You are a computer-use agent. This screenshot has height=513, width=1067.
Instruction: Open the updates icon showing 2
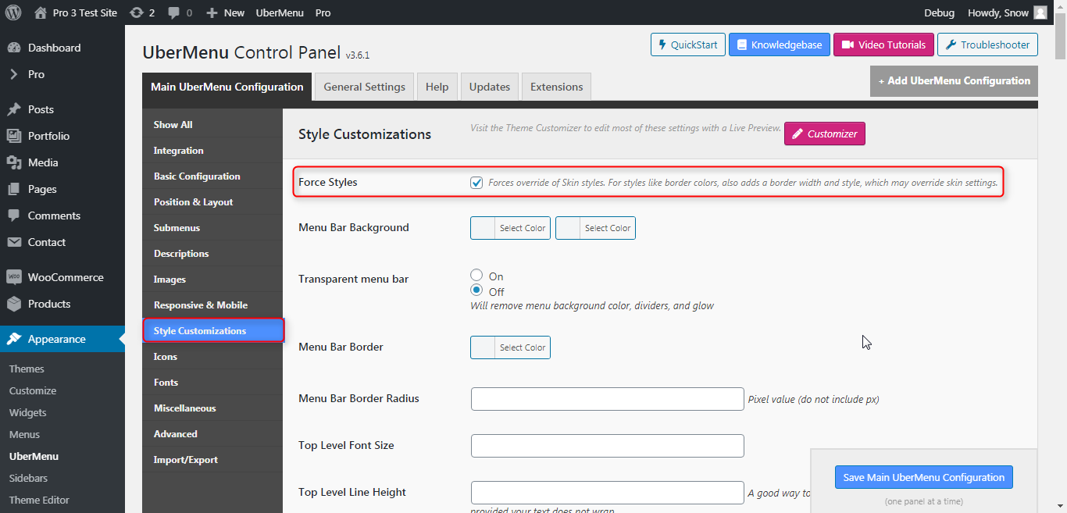click(x=142, y=12)
